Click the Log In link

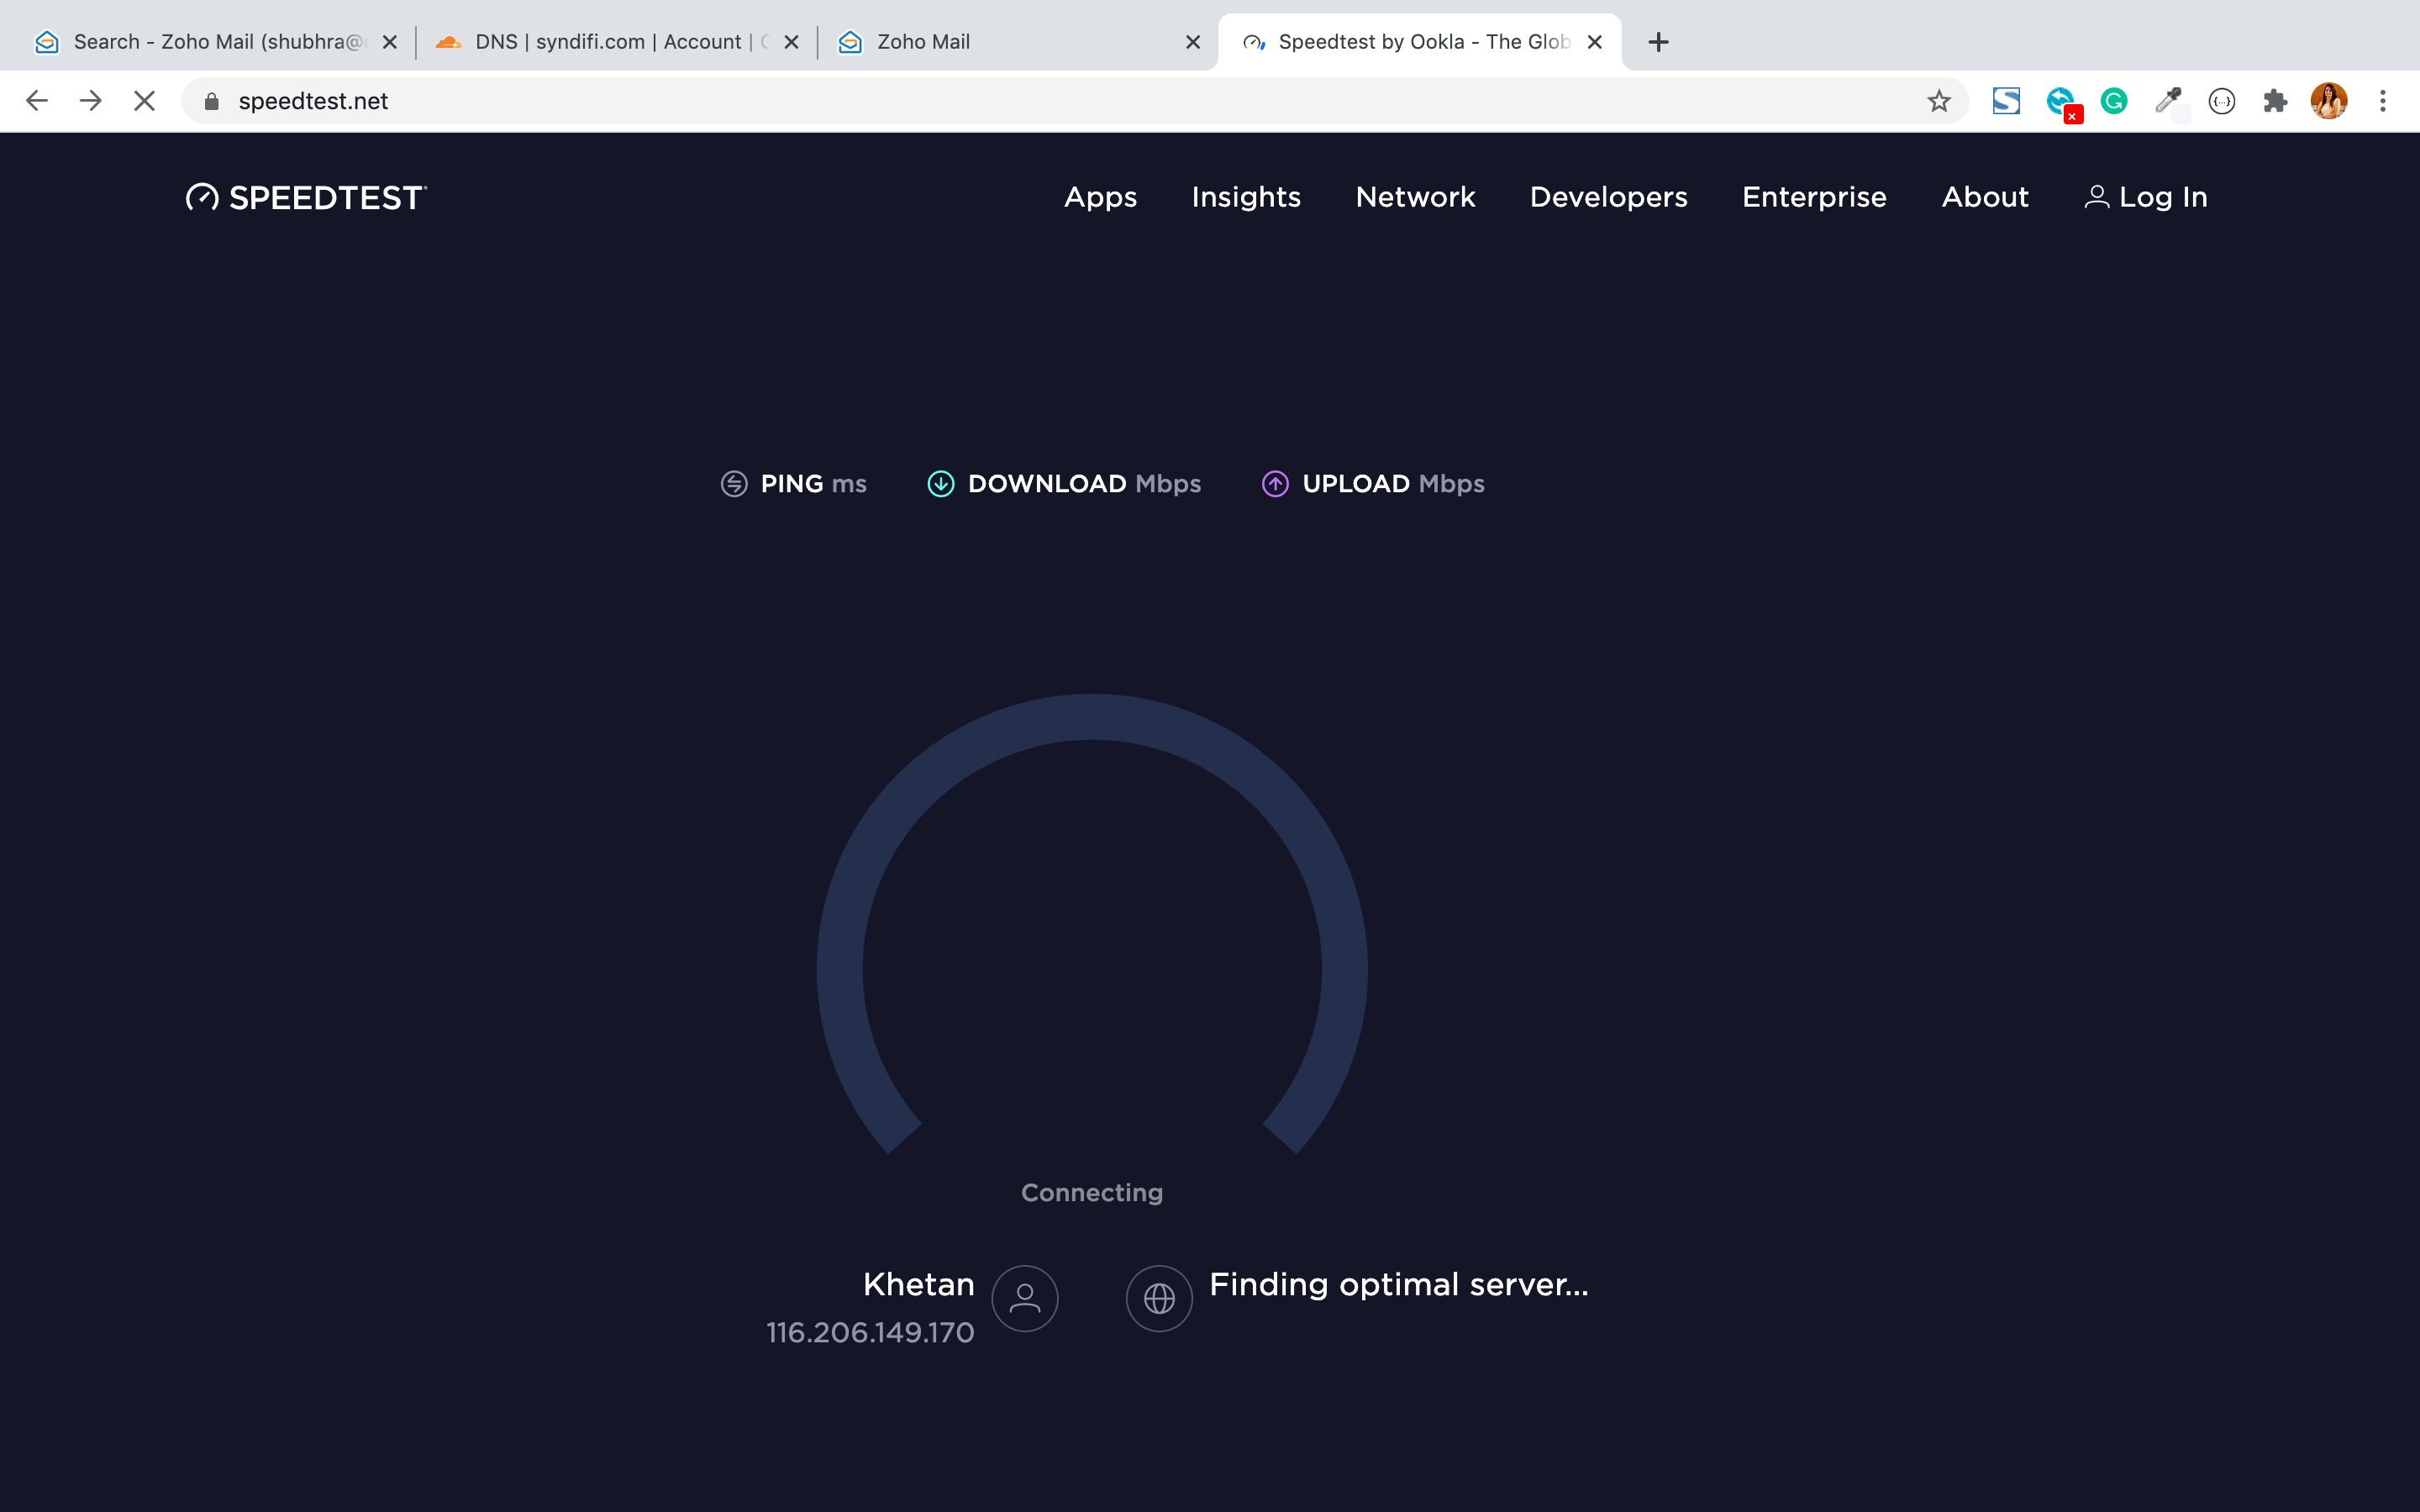tap(2146, 197)
